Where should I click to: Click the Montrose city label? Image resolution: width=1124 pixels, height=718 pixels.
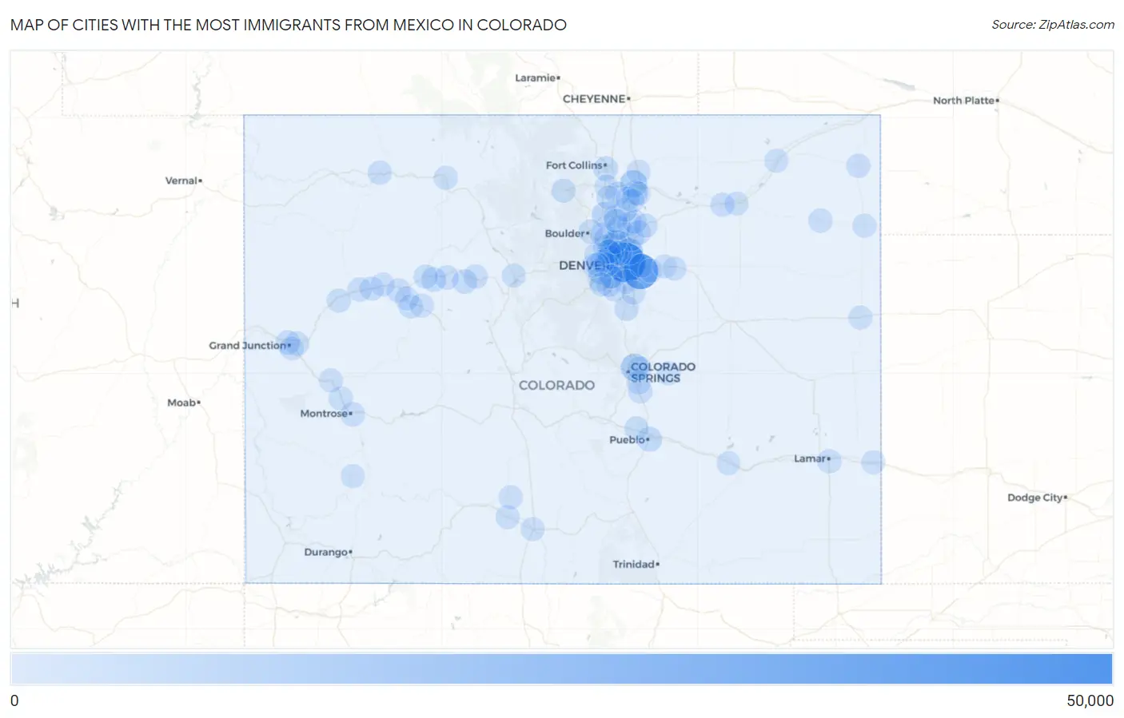click(325, 413)
